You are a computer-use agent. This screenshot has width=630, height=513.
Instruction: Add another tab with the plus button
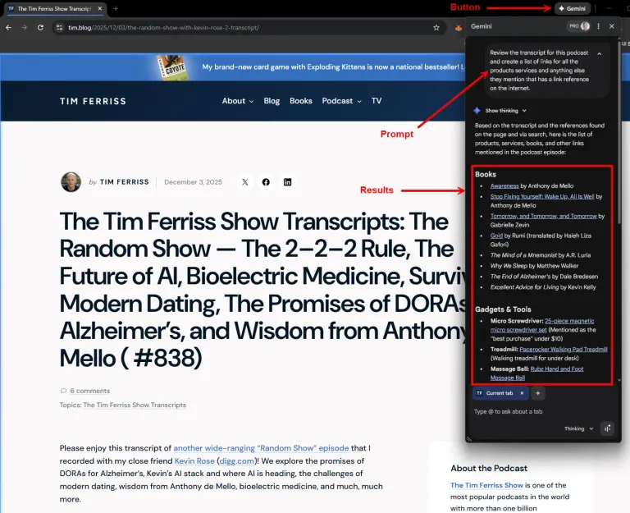point(537,393)
